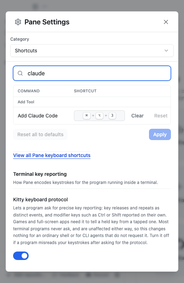Screen dimensions: 184x283
Task: Click the Option key cap in the shortcut
Action: [99, 116]
